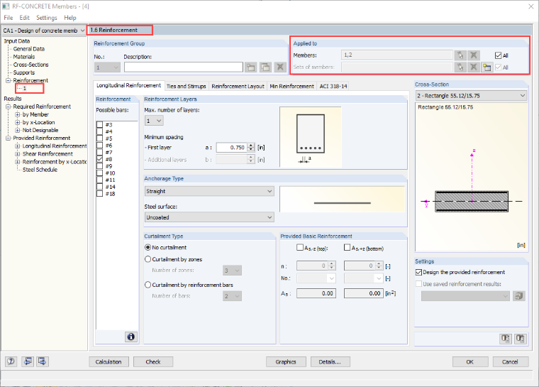The height and width of the screenshot is (387, 539).
Task: Open the Steel surface Uncoated dropdown
Action: click(209, 217)
